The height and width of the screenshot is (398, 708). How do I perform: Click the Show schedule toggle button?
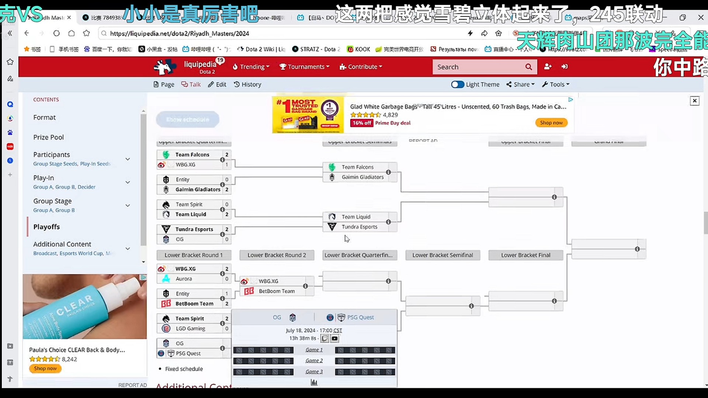[x=187, y=119]
